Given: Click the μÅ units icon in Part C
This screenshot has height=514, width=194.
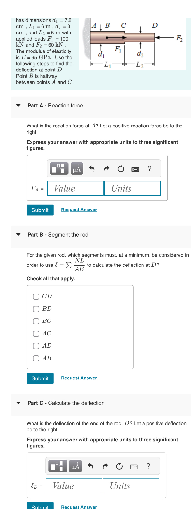Looking at the screenshot, I should click(x=75, y=465).
